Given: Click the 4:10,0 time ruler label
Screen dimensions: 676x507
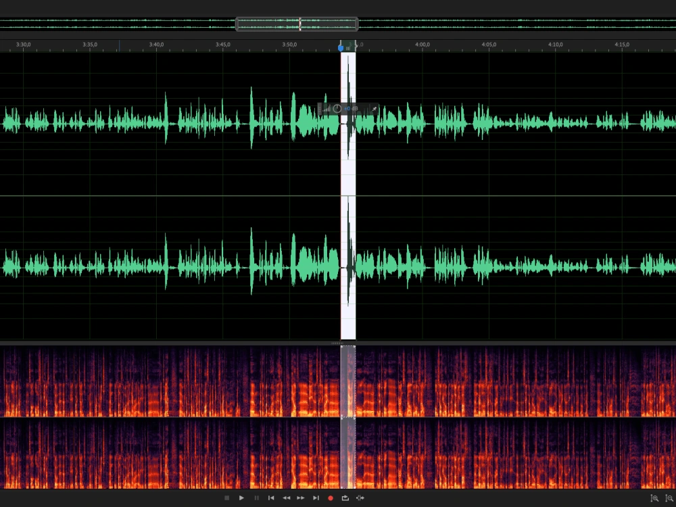Looking at the screenshot, I should (556, 45).
